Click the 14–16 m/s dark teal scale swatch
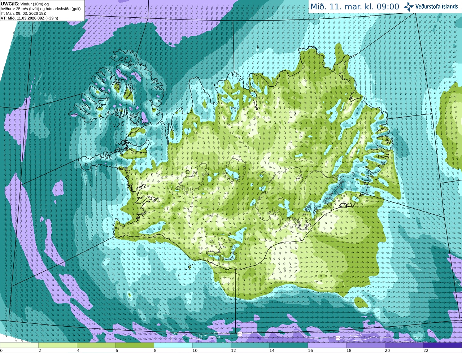 click(x=289, y=345)
